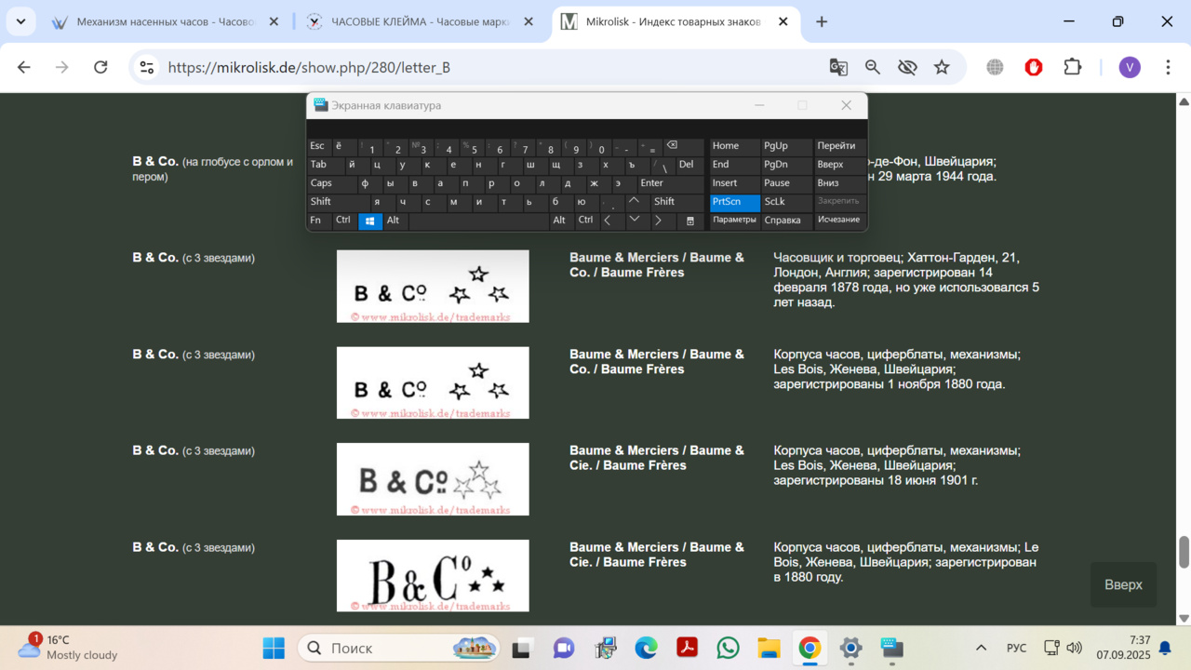Click the Windows key on the on-screen keyboard
Viewport: 1191px width, 670px height.
pos(369,221)
